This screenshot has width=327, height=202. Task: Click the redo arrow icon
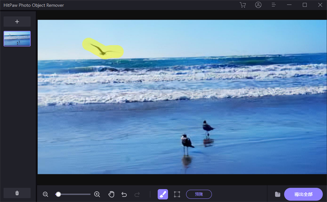(x=137, y=194)
